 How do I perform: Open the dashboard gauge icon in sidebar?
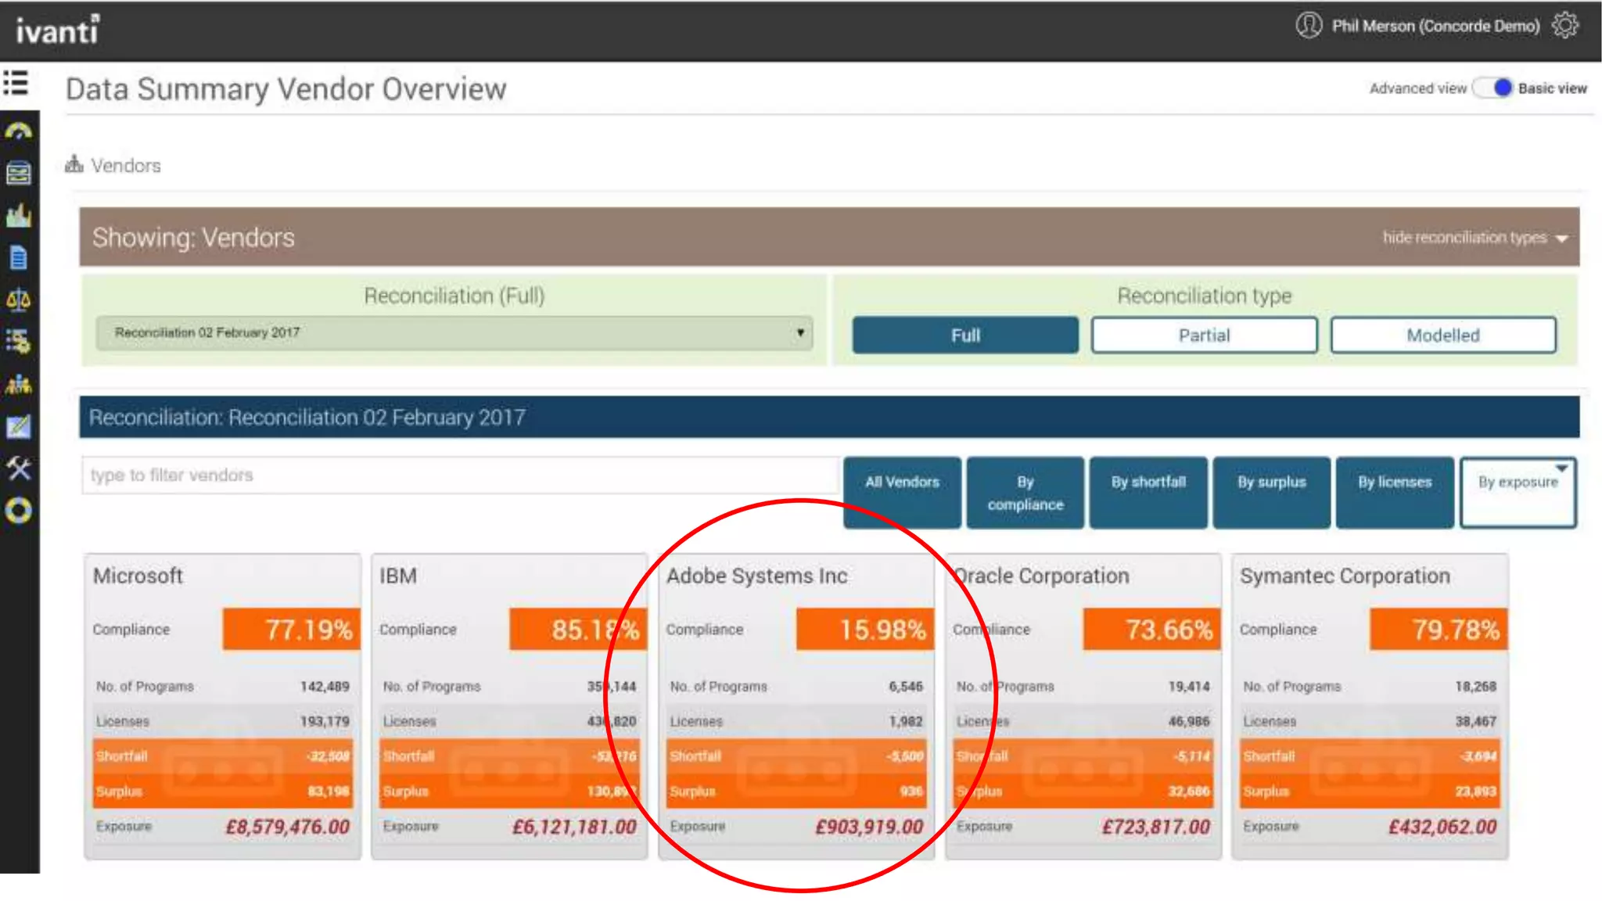18,131
